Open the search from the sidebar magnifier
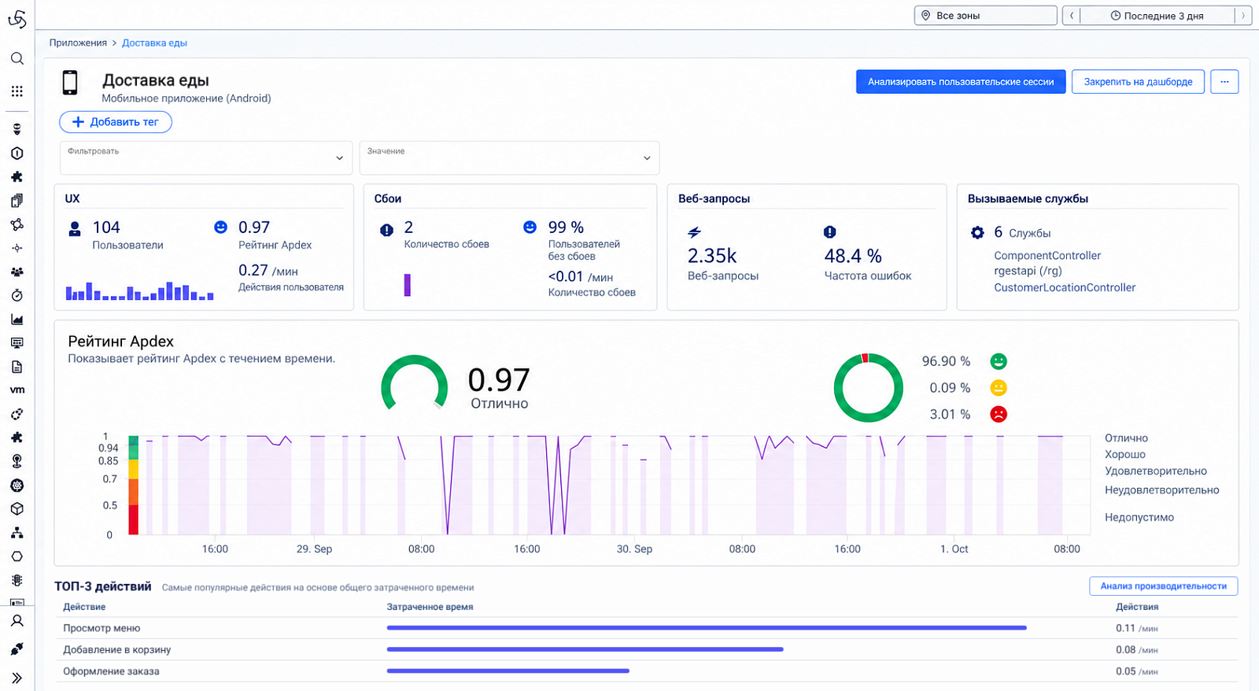 (x=17, y=58)
